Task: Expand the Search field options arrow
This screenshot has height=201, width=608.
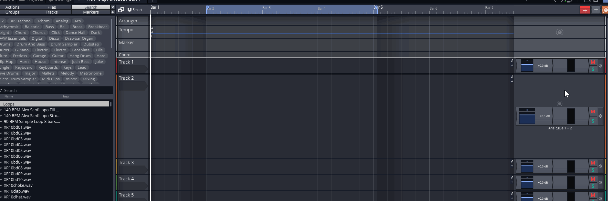Action: [1, 90]
